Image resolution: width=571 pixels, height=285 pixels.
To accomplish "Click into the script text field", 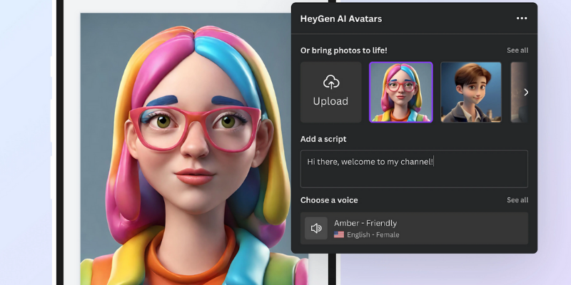I will point(414,169).
